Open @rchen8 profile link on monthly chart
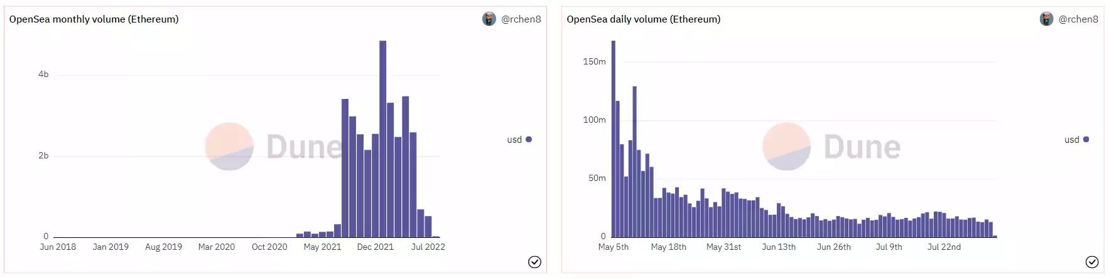Image resolution: width=1109 pixels, height=278 pixels. point(521,19)
